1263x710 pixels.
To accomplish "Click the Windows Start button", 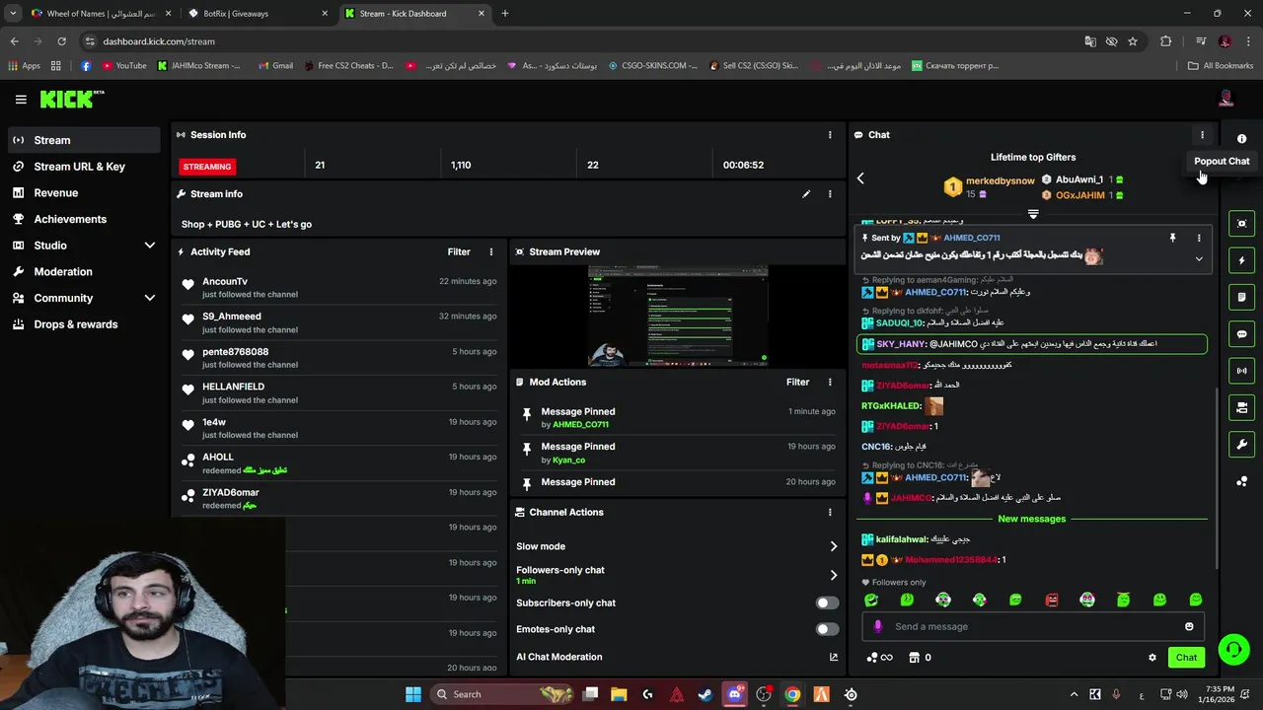I will pyautogui.click(x=413, y=694).
